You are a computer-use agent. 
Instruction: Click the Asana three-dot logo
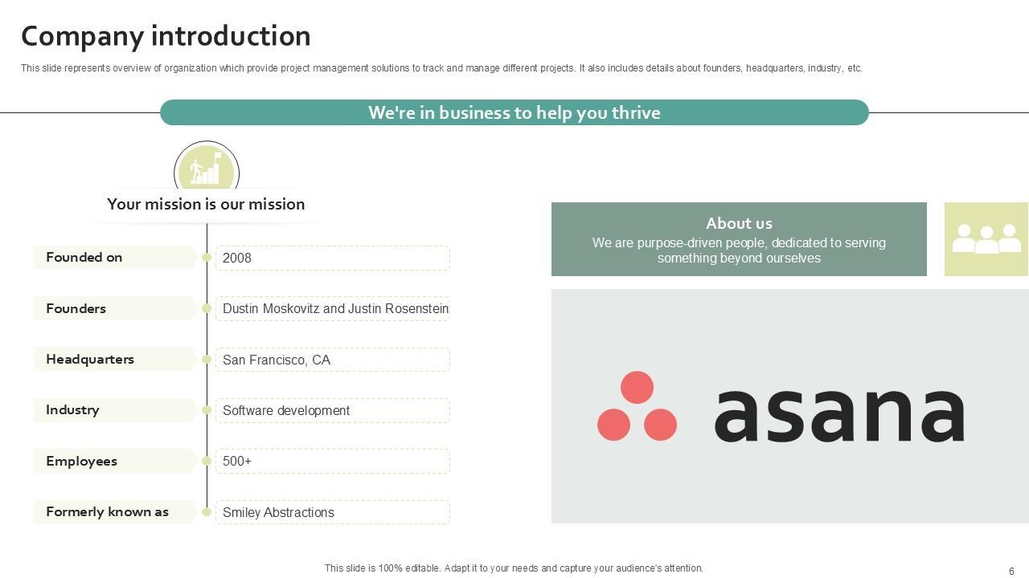tap(637, 406)
